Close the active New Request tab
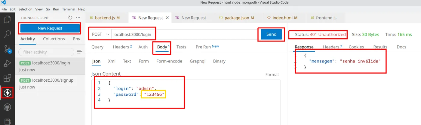421x125 pixels. (167, 18)
